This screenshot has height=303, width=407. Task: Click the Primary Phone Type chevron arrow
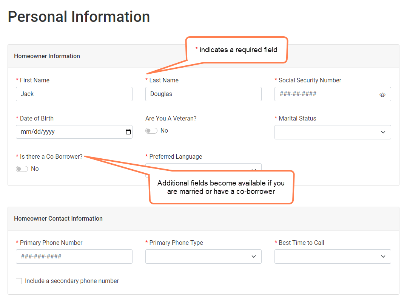pos(254,257)
